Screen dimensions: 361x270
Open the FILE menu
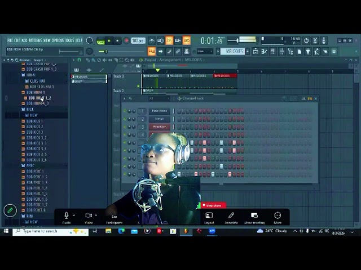pyautogui.click(x=10, y=40)
